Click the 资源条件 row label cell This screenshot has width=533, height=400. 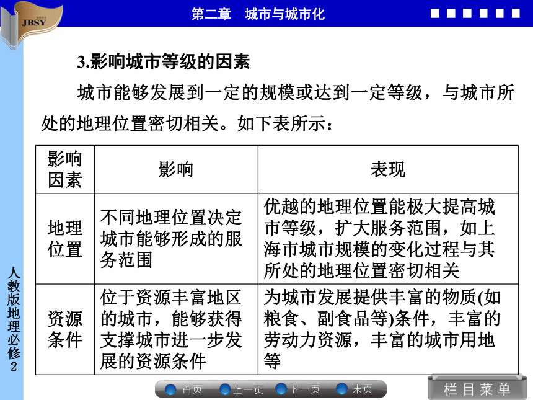click(x=65, y=329)
